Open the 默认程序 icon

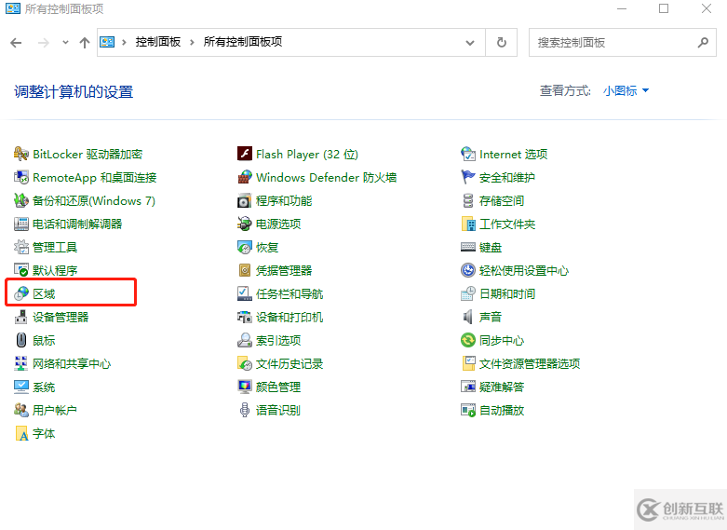tap(20, 270)
